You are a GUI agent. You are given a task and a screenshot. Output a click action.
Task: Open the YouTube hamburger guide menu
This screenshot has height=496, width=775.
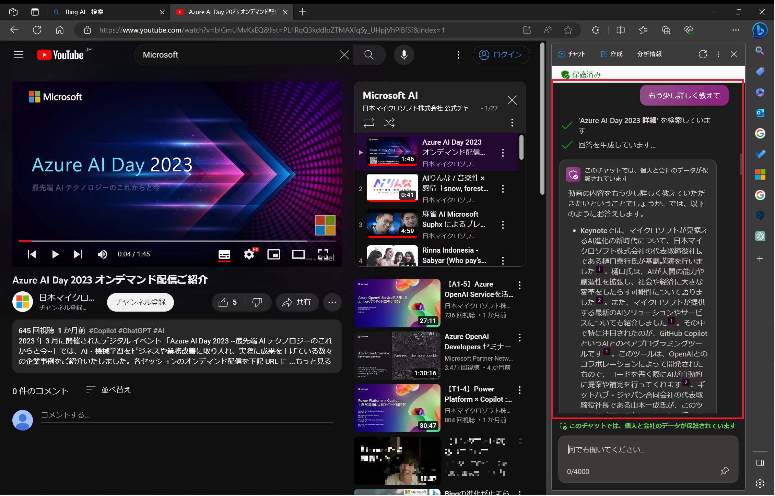coord(19,55)
